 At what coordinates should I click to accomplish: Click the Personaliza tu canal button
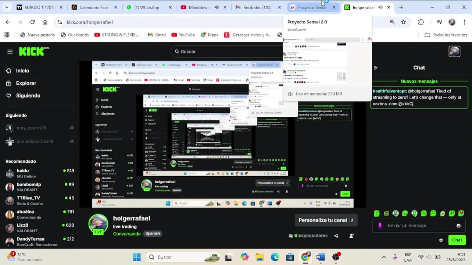[x=326, y=220]
